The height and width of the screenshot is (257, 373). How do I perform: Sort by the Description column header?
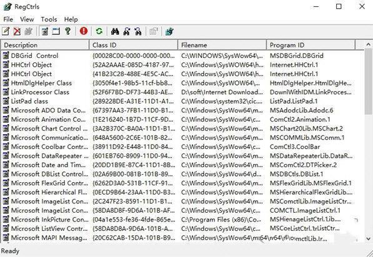(45, 45)
